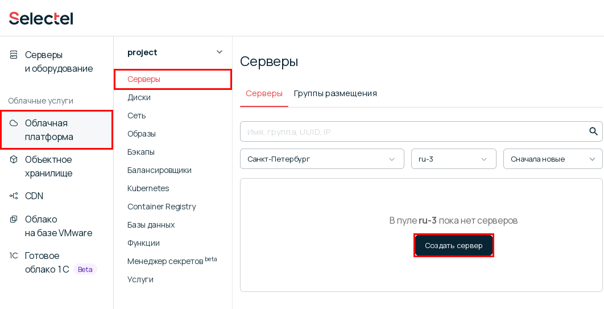Select Серверы in project menu
604x309 pixels.
173,79
